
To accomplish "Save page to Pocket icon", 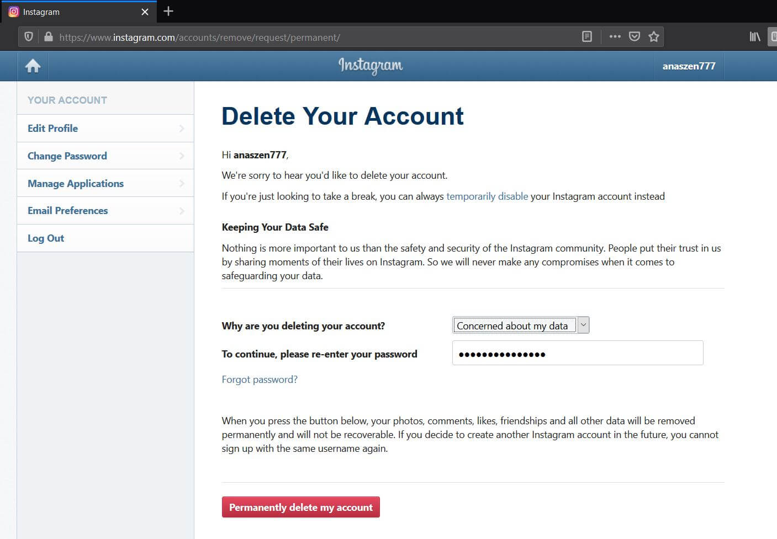I will pos(635,37).
